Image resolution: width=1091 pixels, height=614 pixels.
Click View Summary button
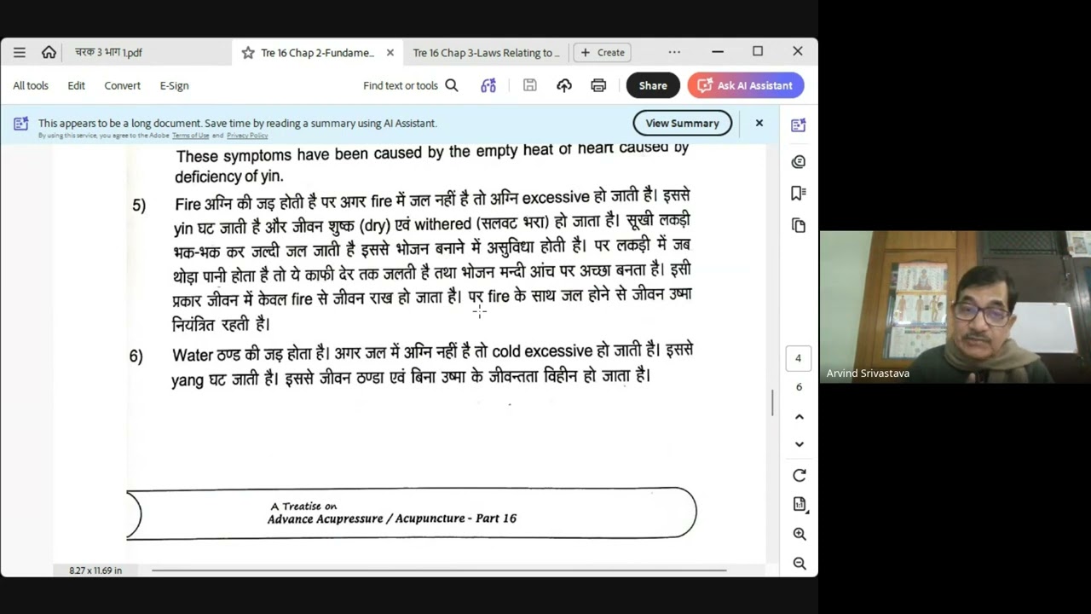point(682,123)
